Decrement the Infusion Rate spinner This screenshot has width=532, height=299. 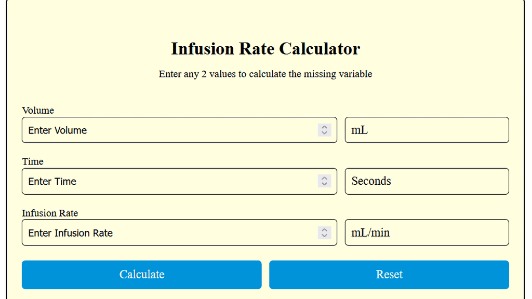324,236
